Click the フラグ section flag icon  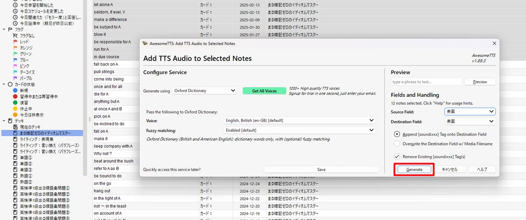pyautogui.click(x=10, y=29)
